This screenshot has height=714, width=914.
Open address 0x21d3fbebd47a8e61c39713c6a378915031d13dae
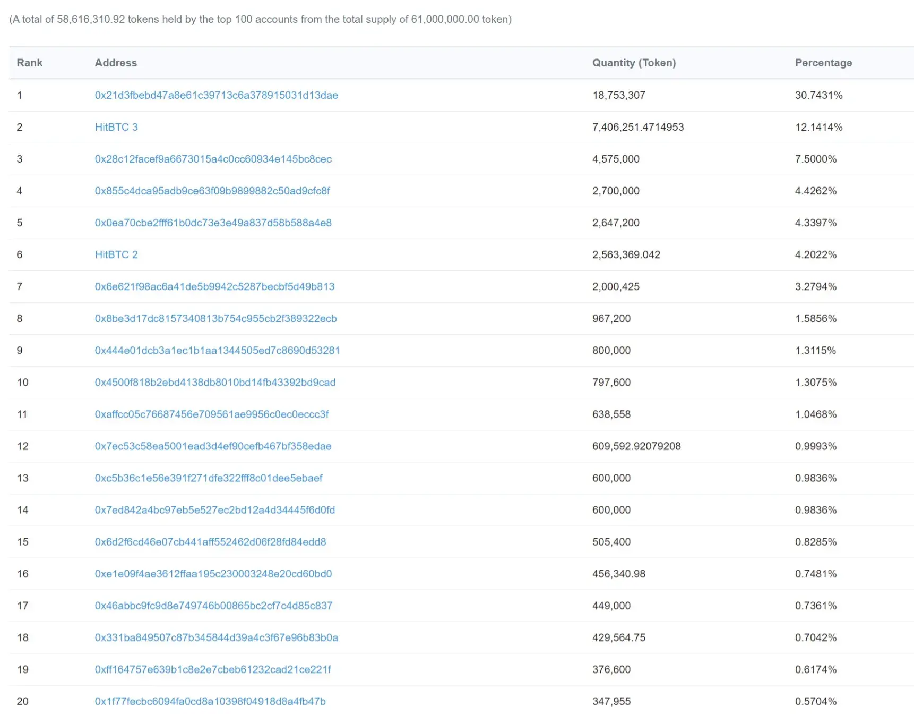(x=216, y=95)
